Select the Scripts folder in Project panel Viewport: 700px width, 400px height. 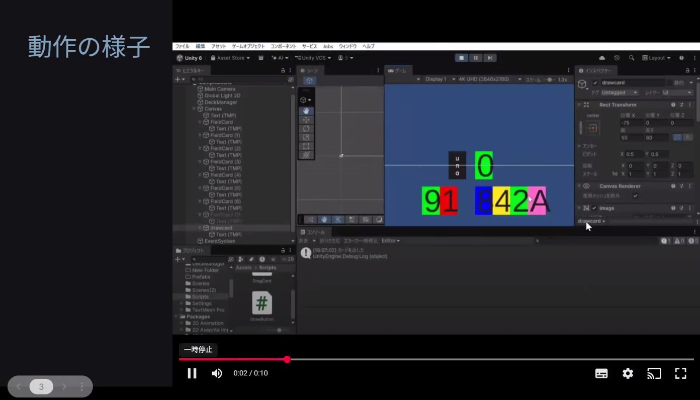200,296
